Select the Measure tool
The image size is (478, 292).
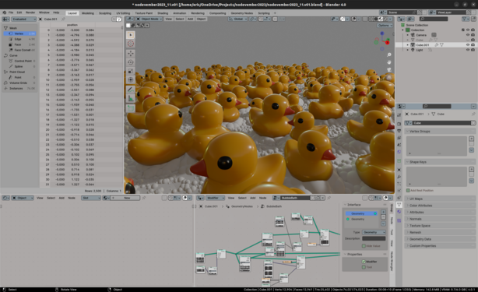pos(131,98)
